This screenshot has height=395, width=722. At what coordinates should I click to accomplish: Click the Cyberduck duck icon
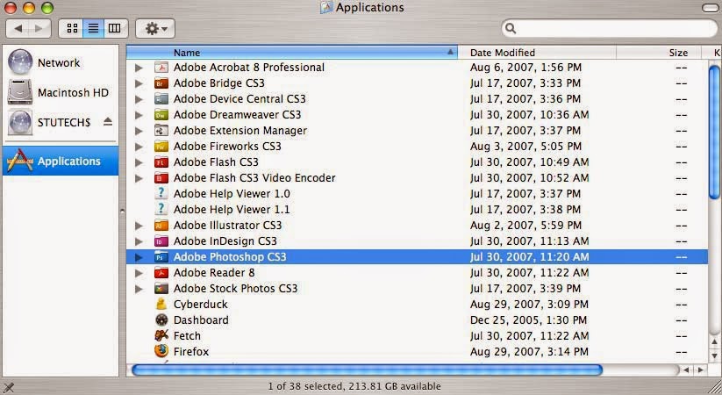pyautogui.click(x=161, y=305)
